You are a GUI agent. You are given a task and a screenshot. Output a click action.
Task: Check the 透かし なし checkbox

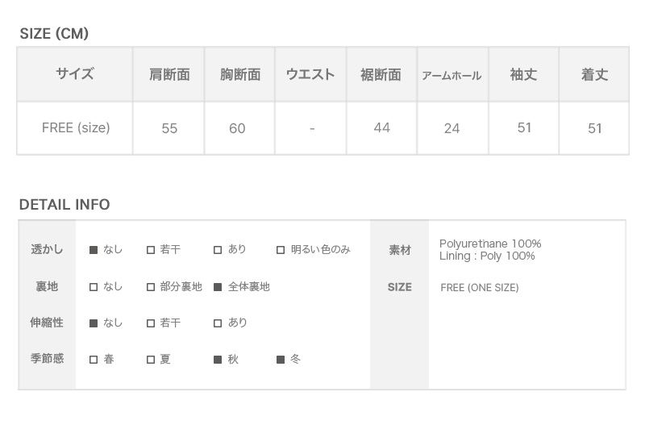(x=94, y=250)
